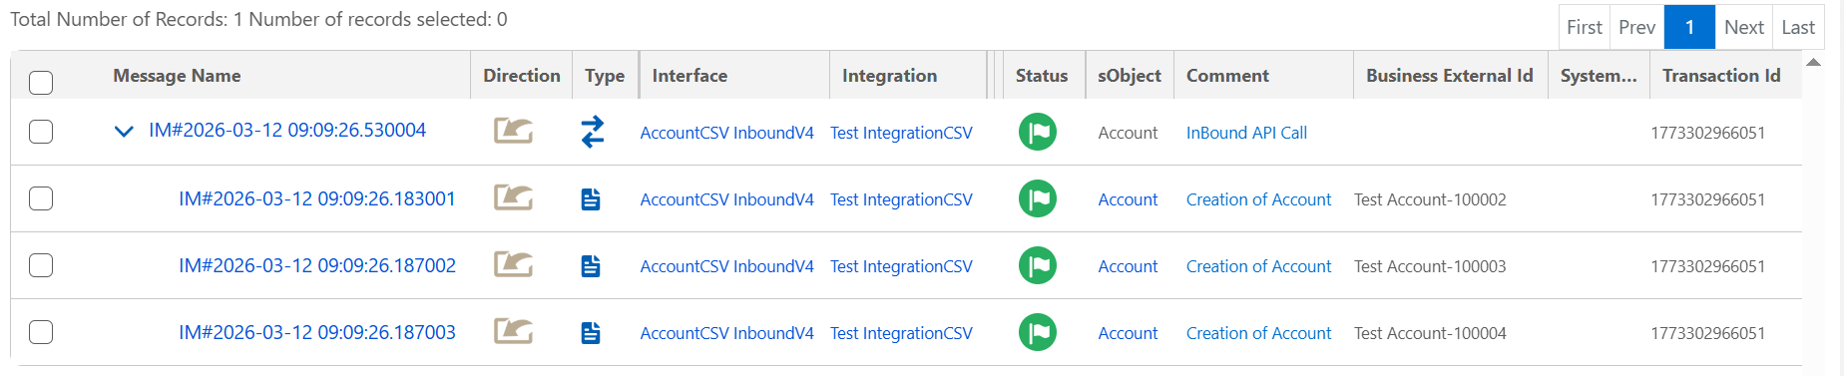
Task: Go to Next page
Action: [x=1744, y=27]
